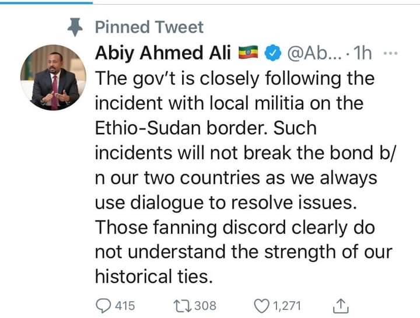
Task: Open the share tweet icon
Action: click(341, 304)
